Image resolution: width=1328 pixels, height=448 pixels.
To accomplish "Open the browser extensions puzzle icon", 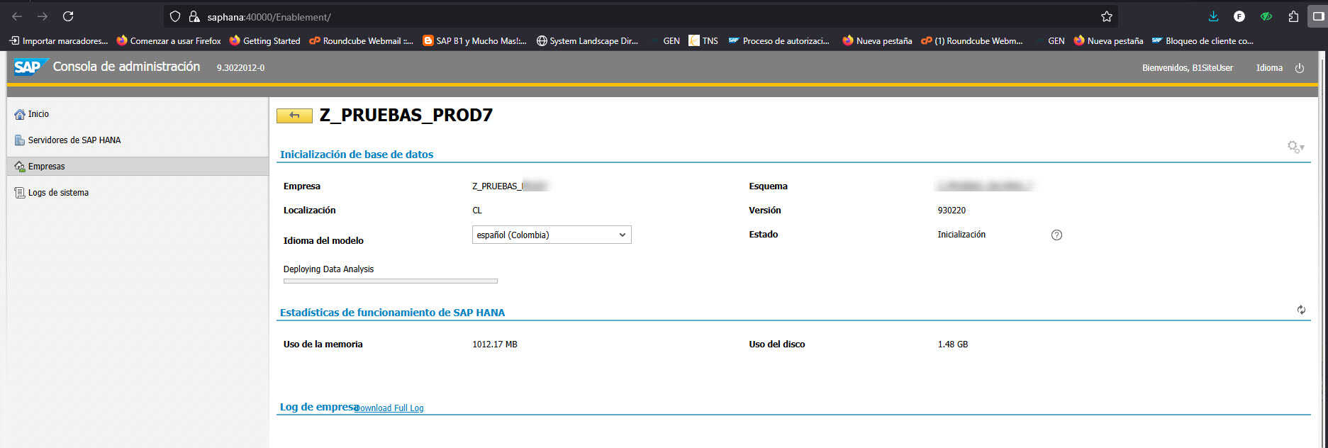I will pyautogui.click(x=1293, y=16).
